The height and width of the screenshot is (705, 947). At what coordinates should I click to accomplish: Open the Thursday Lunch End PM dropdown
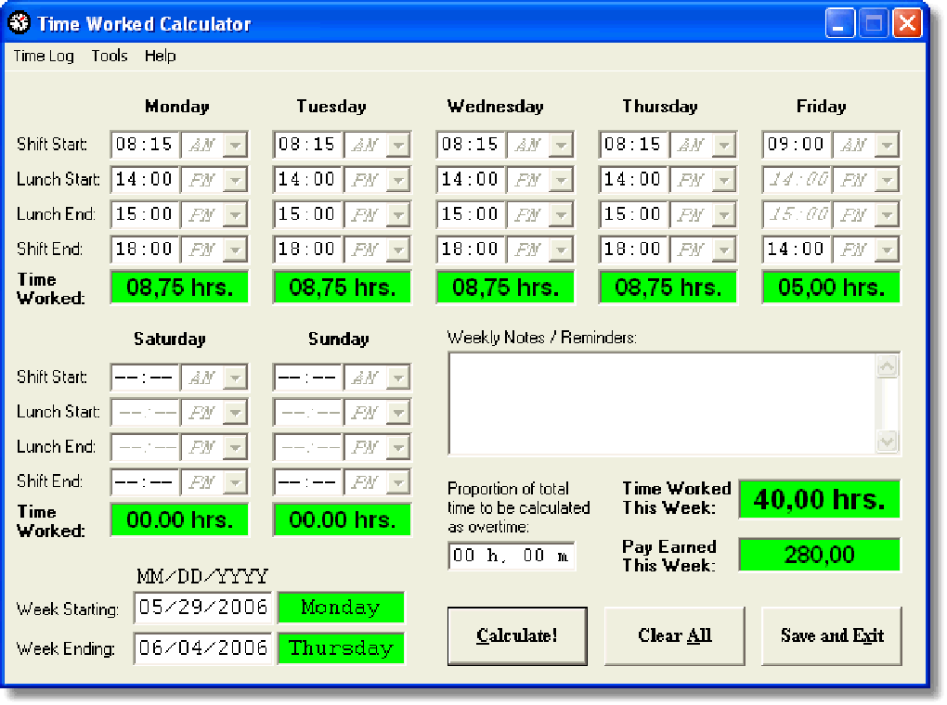click(x=726, y=214)
